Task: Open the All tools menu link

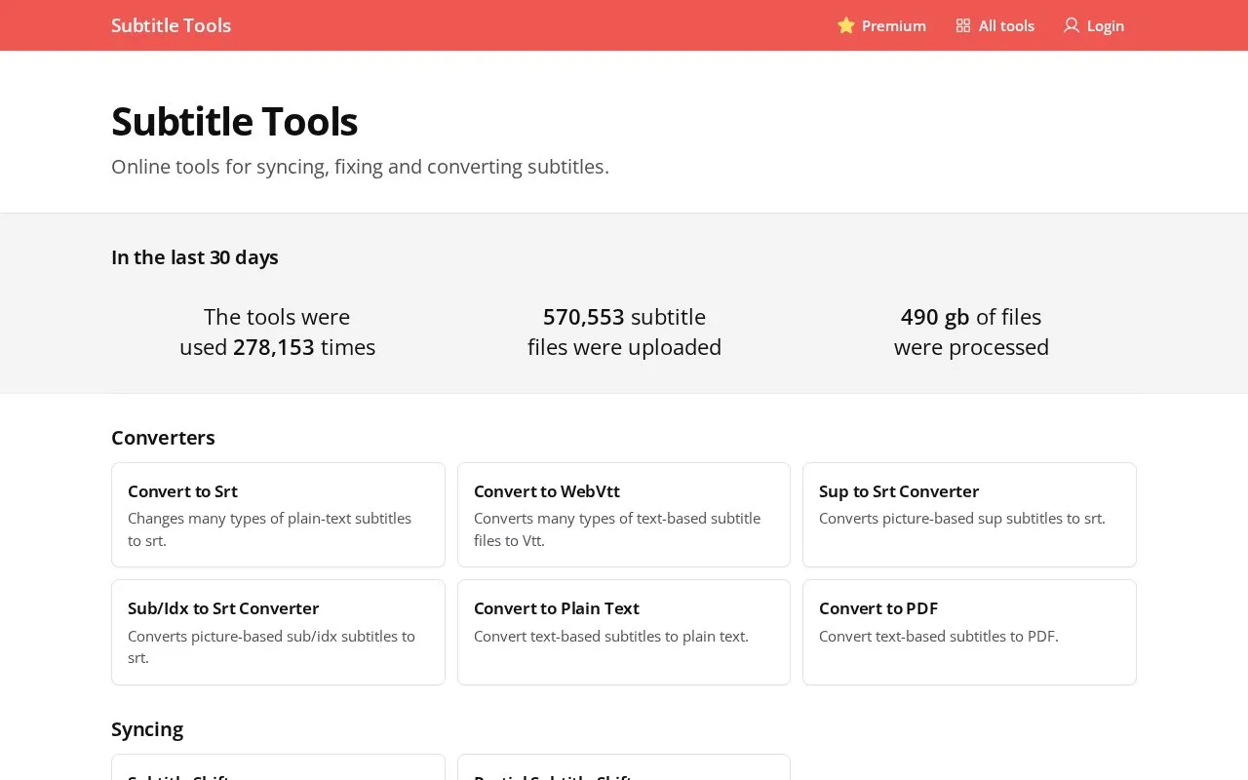Action: pos(995,25)
